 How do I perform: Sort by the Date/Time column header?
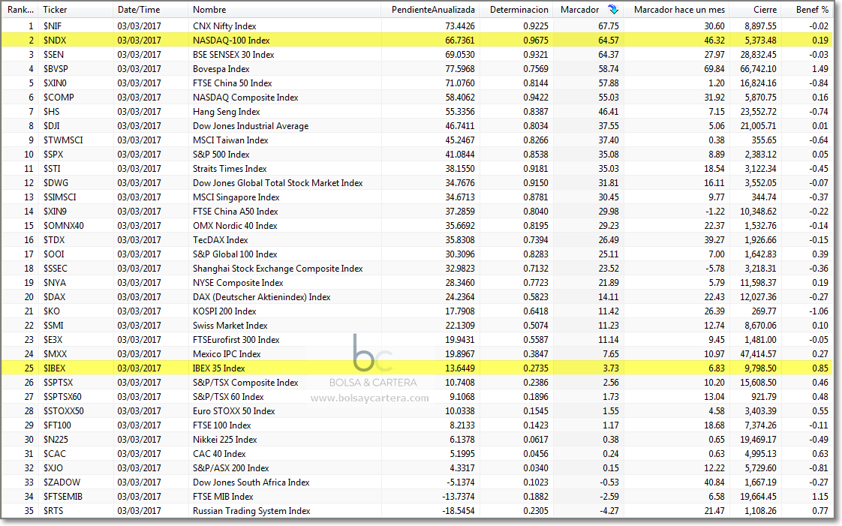[x=139, y=10]
